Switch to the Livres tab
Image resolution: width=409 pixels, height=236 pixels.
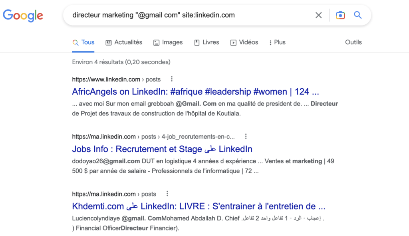[206, 42]
